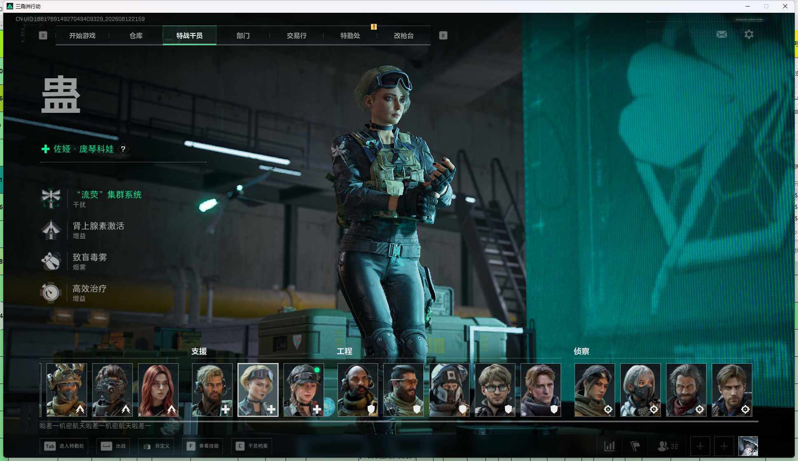Image resolution: width=798 pixels, height=461 pixels.
Task: Open the mail inbox envelope icon
Action: pos(722,35)
